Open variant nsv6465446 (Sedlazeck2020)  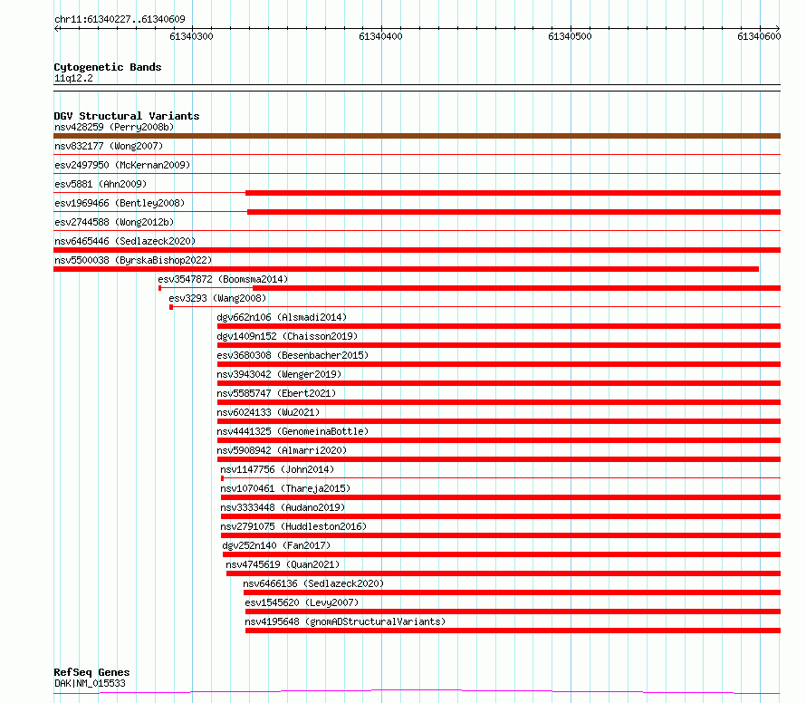tap(125, 241)
